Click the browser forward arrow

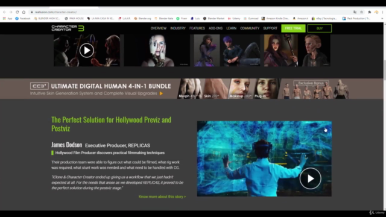(x=11, y=12)
